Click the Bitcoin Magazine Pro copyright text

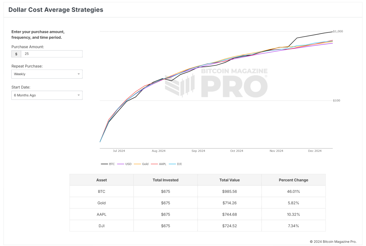(x=333, y=241)
